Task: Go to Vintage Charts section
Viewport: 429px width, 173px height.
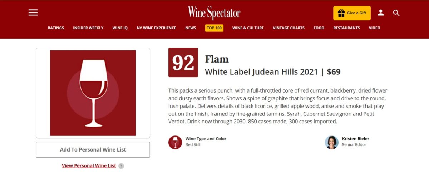Action: coord(289,28)
